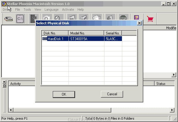The height and width of the screenshot is (122, 178).
Task: Click the Model No. column header
Action: click(86, 33)
